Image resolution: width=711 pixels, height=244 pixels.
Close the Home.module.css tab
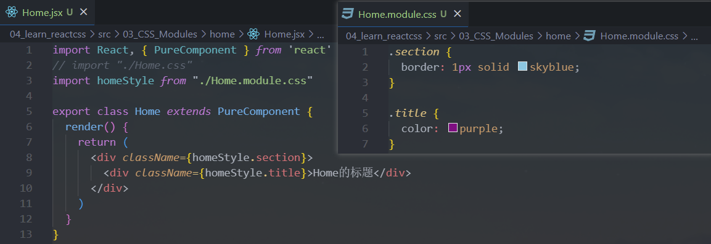pyautogui.click(x=458, y=14)
